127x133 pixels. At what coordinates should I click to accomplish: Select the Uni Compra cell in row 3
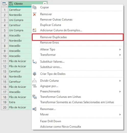coord(20,20)
